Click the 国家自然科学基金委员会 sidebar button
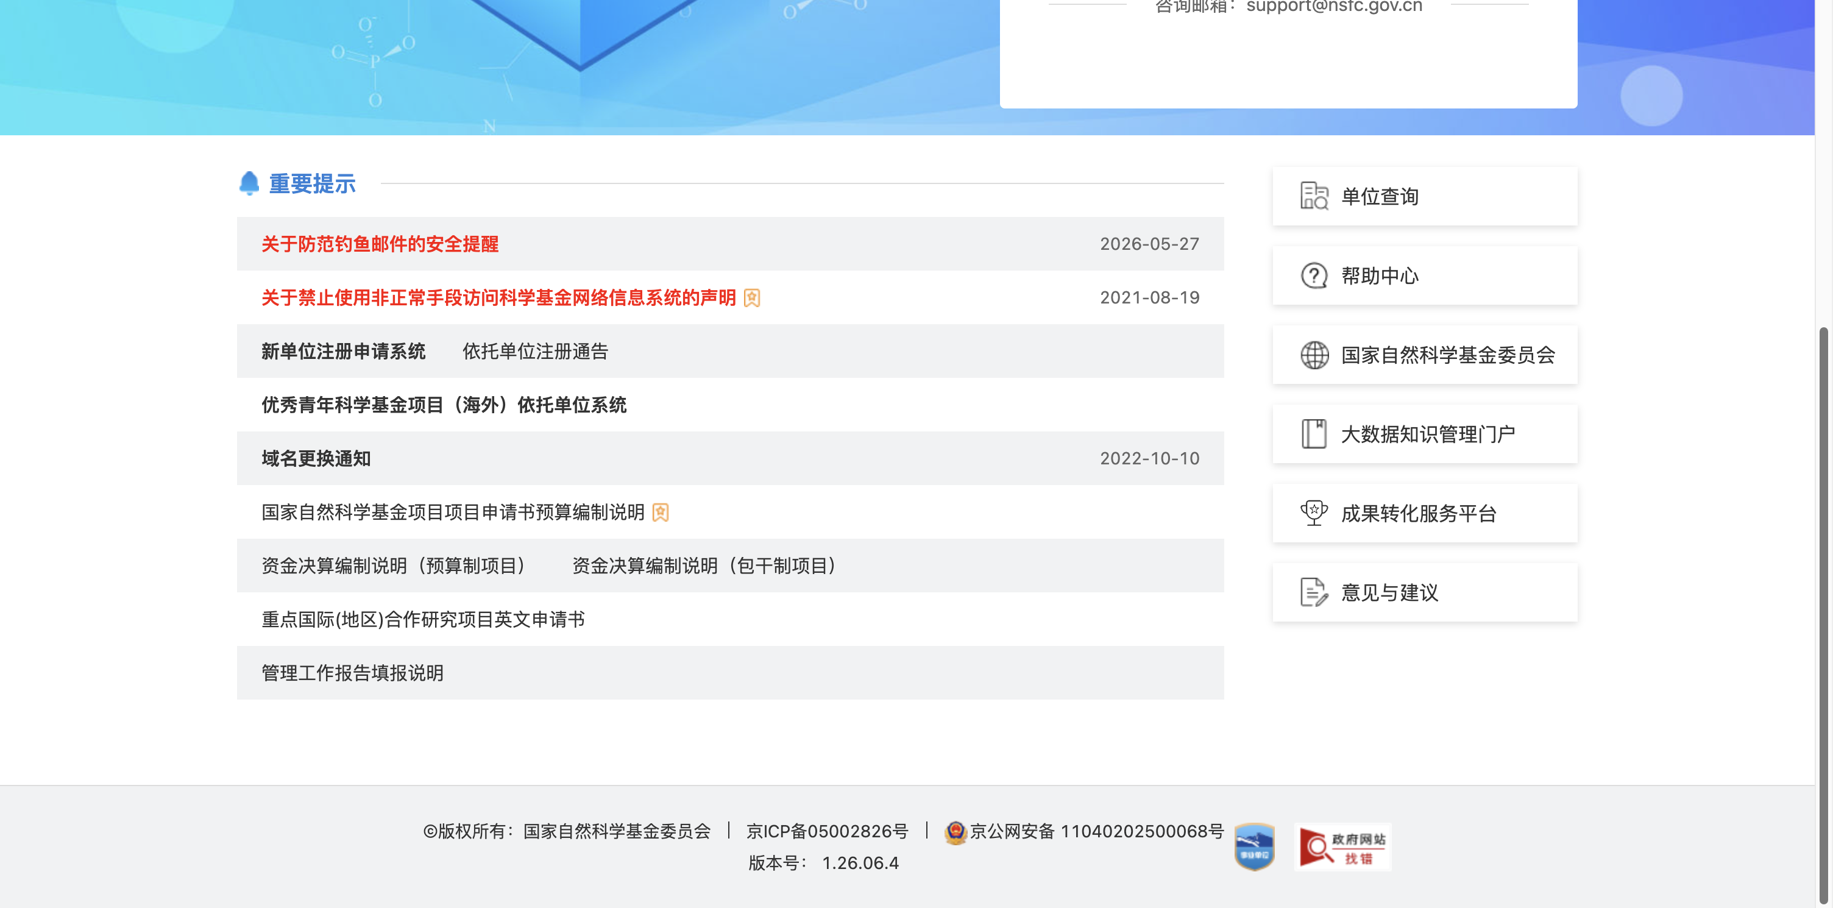This screenshot has width=1833, height=908. click(x=1425, y=355)
